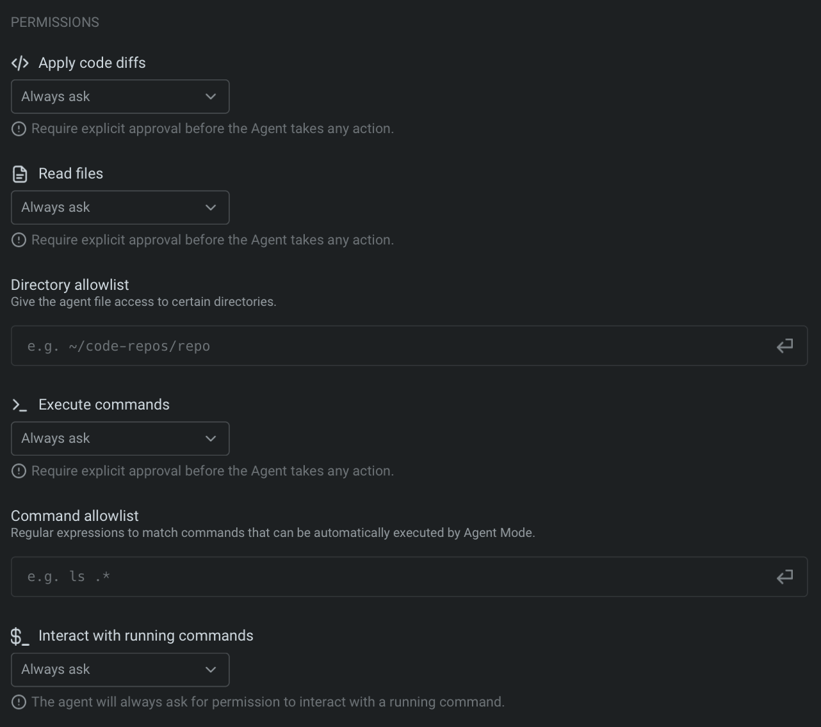Click info icon under Read files
821x727 pixels.
(x=19, y=240)
